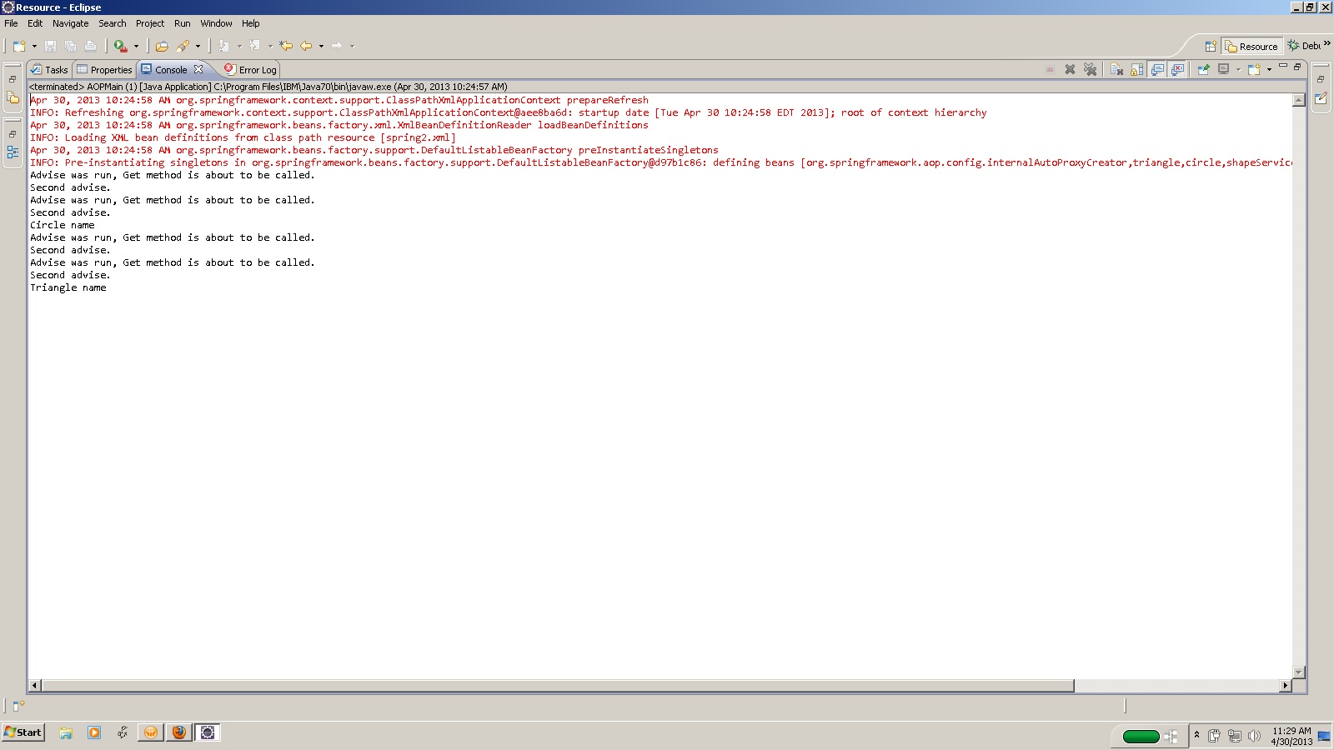Open the File menu

11,23
